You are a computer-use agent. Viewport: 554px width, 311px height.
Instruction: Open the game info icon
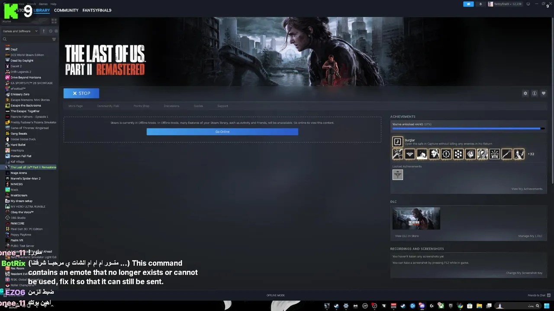(x=535, y=93)
